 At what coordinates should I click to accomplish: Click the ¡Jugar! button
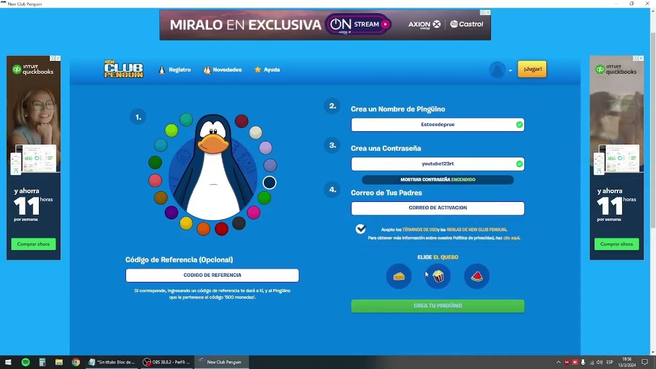(x=532, y=69)
